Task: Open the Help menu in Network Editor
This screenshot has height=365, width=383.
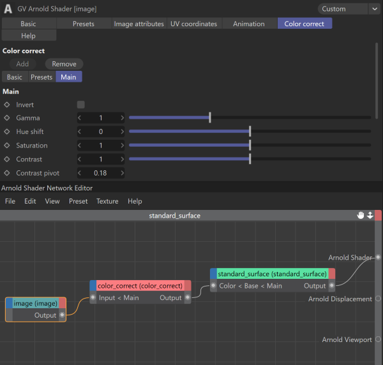Action: (x=135, y=201)
